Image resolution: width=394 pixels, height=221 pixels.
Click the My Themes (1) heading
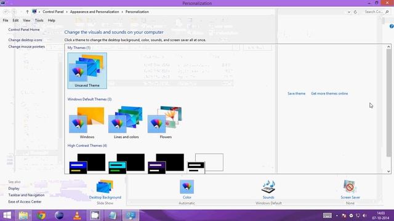coord(79,48)
